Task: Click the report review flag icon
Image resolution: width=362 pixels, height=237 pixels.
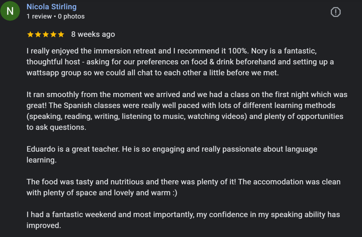Action: click(x=336, y=12)
